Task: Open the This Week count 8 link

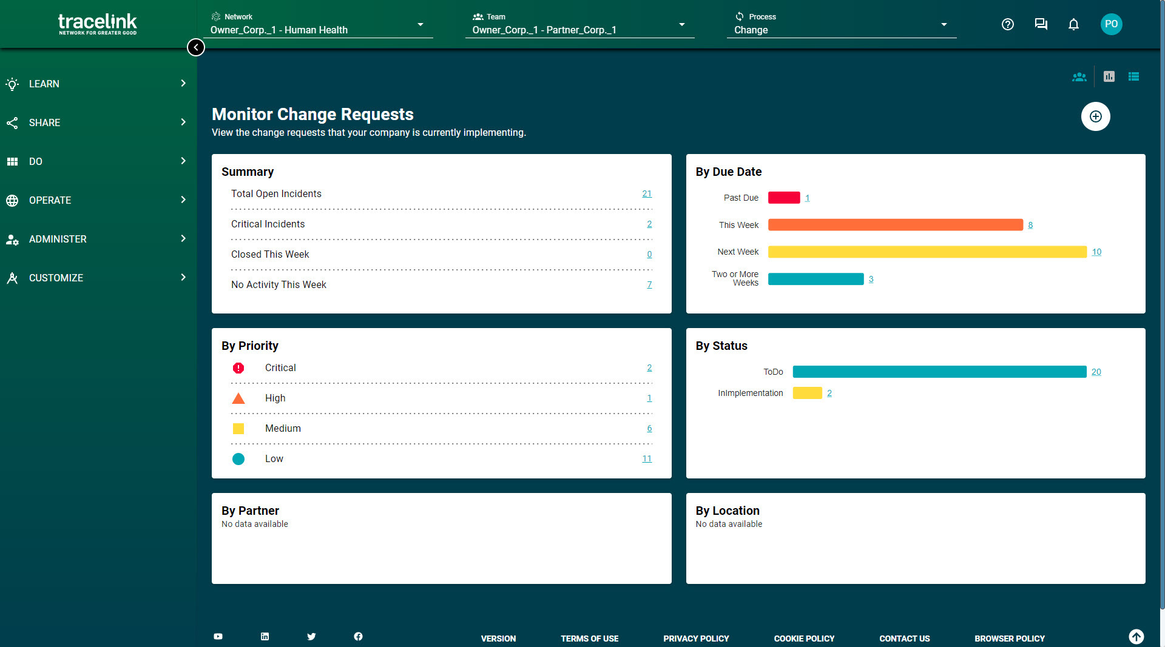Action: tap(1030, 225)
